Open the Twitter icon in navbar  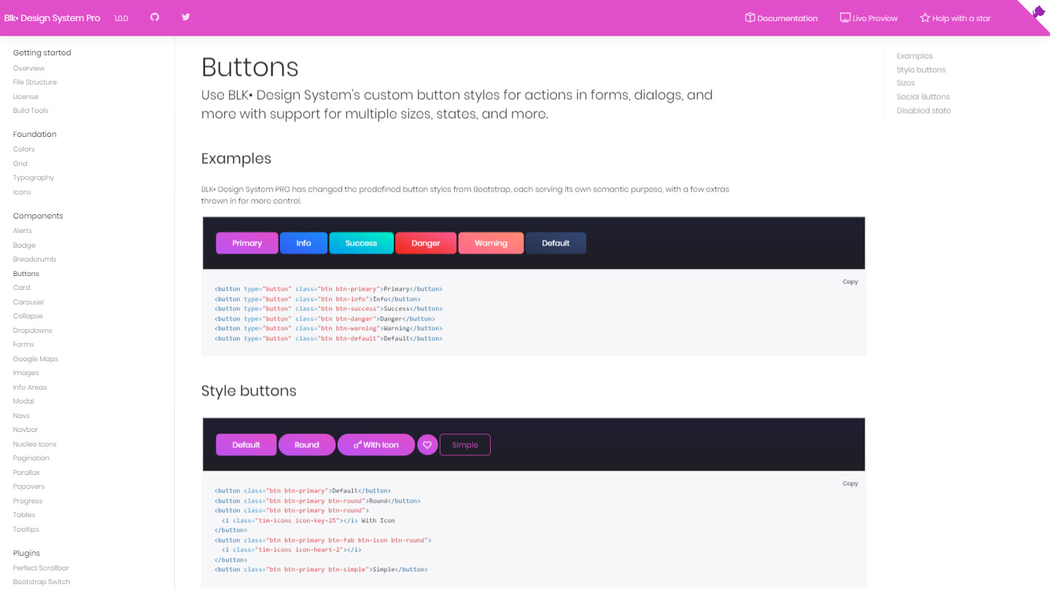point(186,17)
